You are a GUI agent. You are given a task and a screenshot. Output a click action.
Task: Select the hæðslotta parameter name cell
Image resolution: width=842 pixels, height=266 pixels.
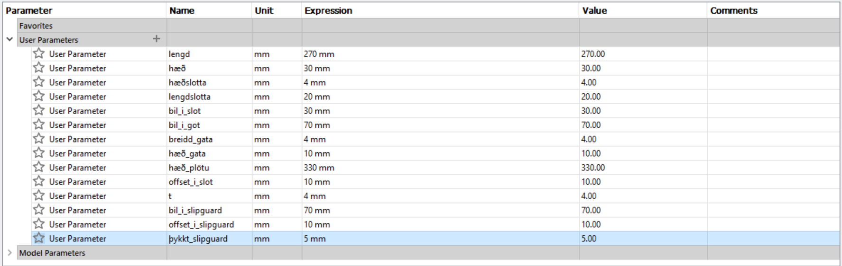pos(188,82)
